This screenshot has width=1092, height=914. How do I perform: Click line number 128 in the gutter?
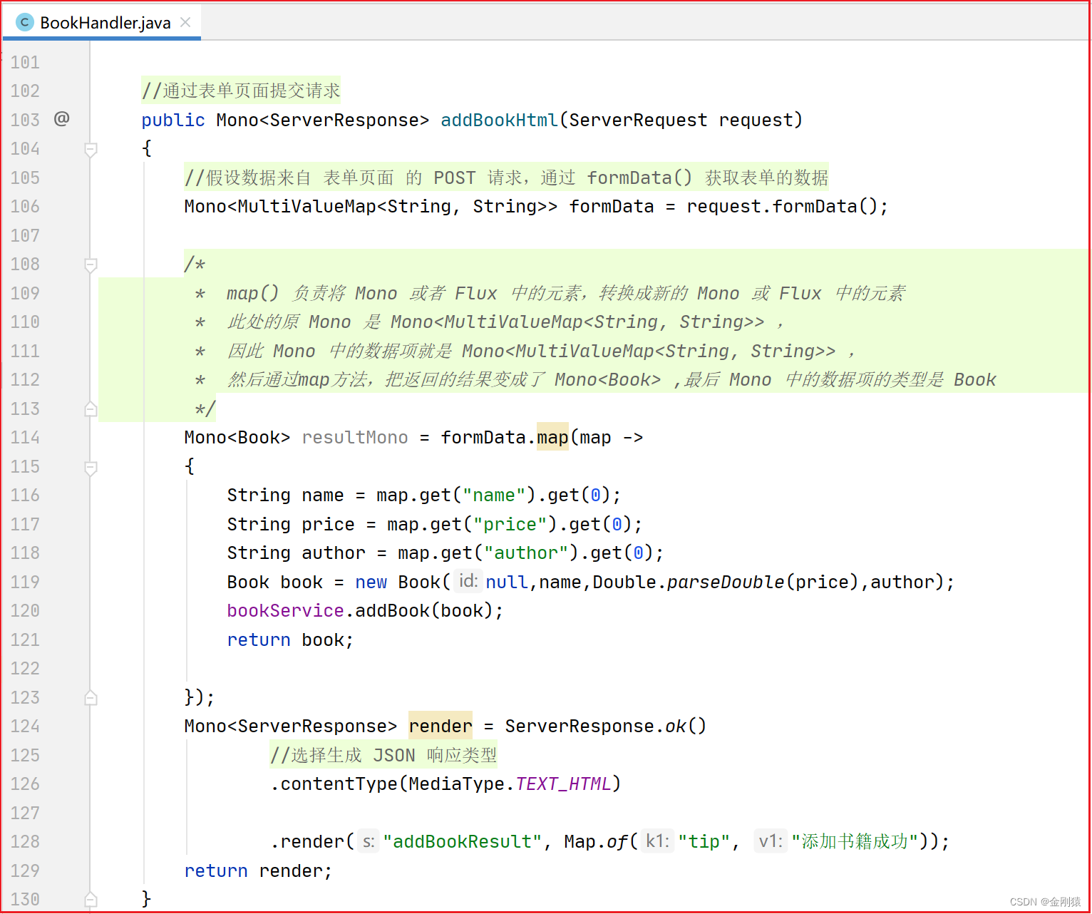tap(25, 842)
